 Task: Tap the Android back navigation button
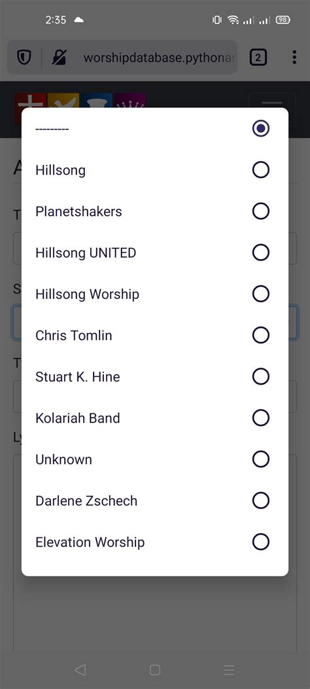pyautogui.click(x=80, y=669)
